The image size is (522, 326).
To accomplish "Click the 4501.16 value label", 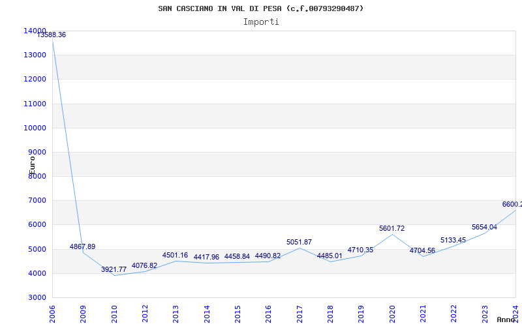I will 175,255.
